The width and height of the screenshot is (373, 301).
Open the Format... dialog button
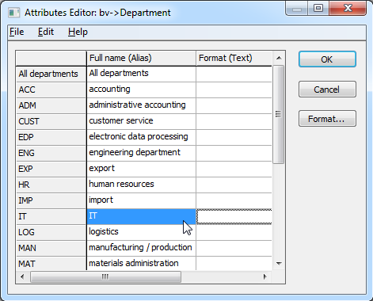click(327, 119)
